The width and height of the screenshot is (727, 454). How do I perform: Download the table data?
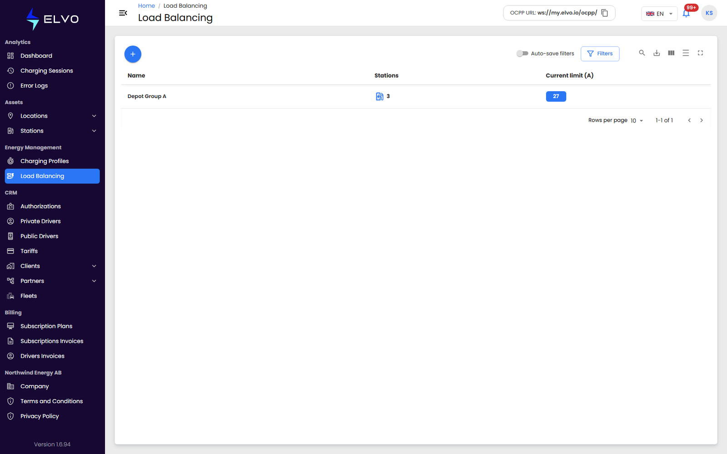[657, 53]
